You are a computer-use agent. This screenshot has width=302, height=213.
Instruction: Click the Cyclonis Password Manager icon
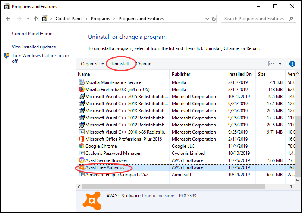pos(82,153)
